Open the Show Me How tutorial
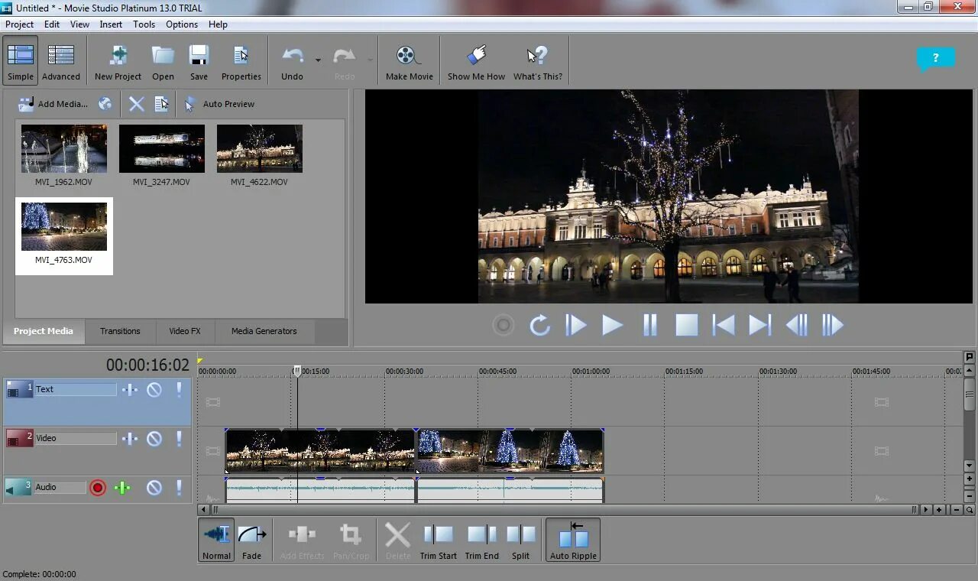978x581 pixels. click(476, 61)
